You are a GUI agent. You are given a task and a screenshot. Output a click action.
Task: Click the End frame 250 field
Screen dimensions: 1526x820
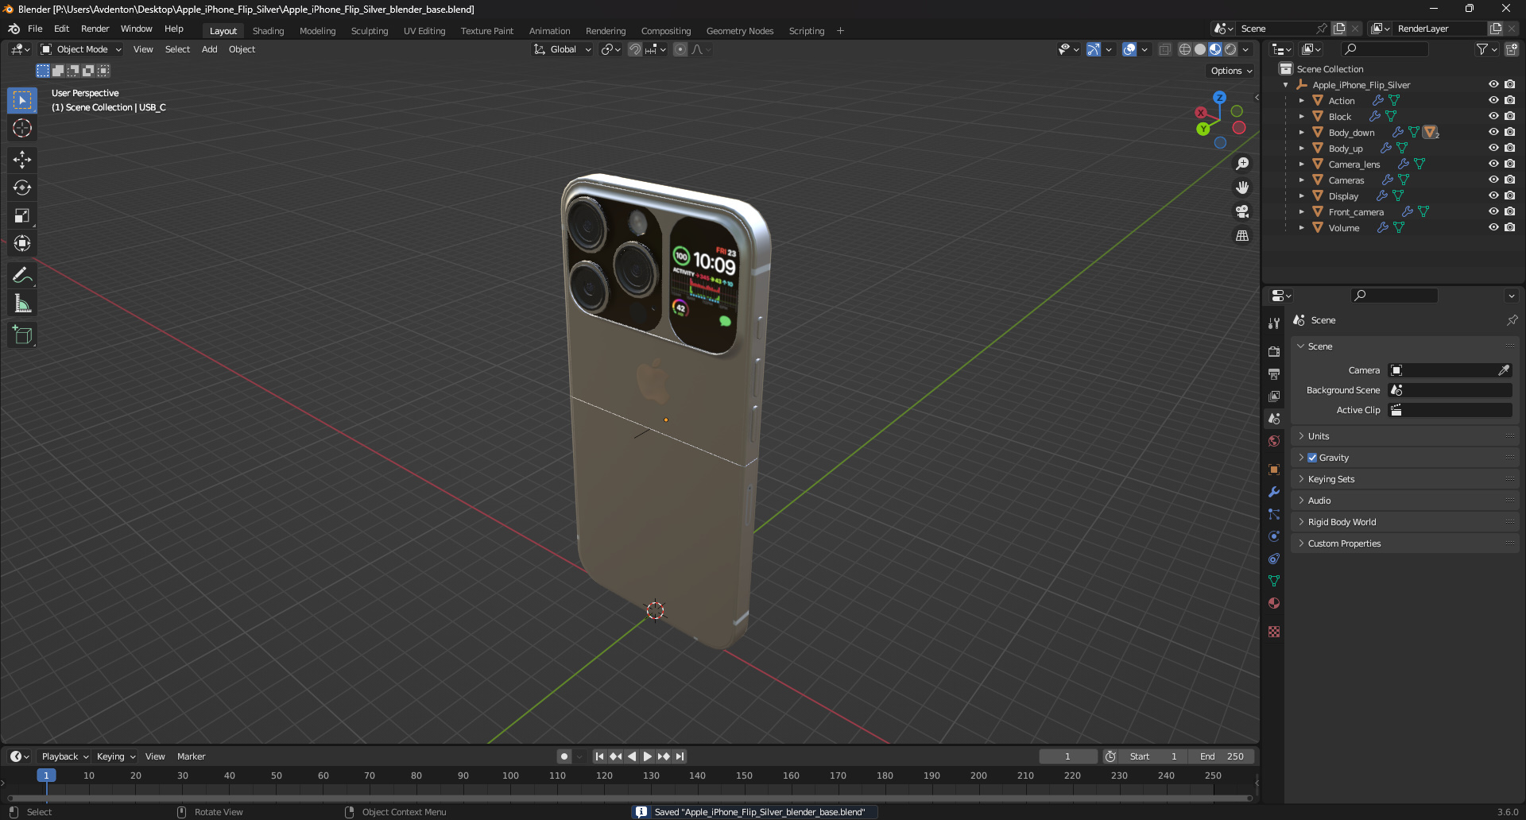[x=1223, y=756]
